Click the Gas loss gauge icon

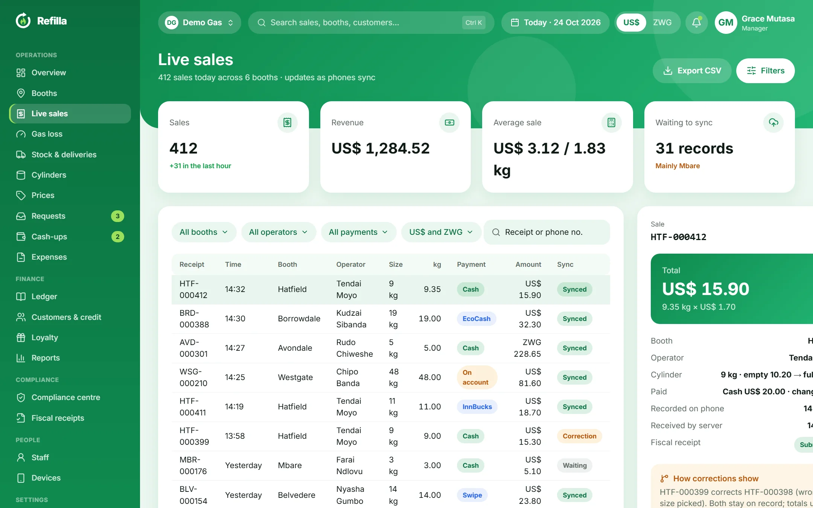click(21, 134)
